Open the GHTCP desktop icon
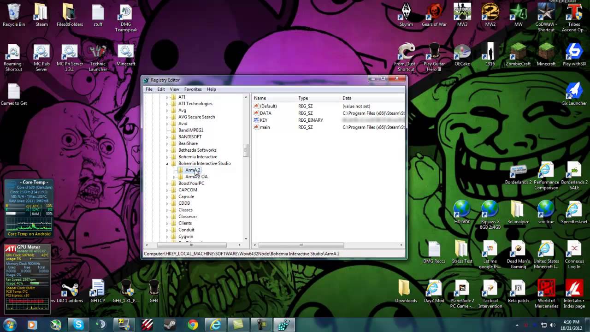This screenshot has height=332, width=590. [98, 291]
